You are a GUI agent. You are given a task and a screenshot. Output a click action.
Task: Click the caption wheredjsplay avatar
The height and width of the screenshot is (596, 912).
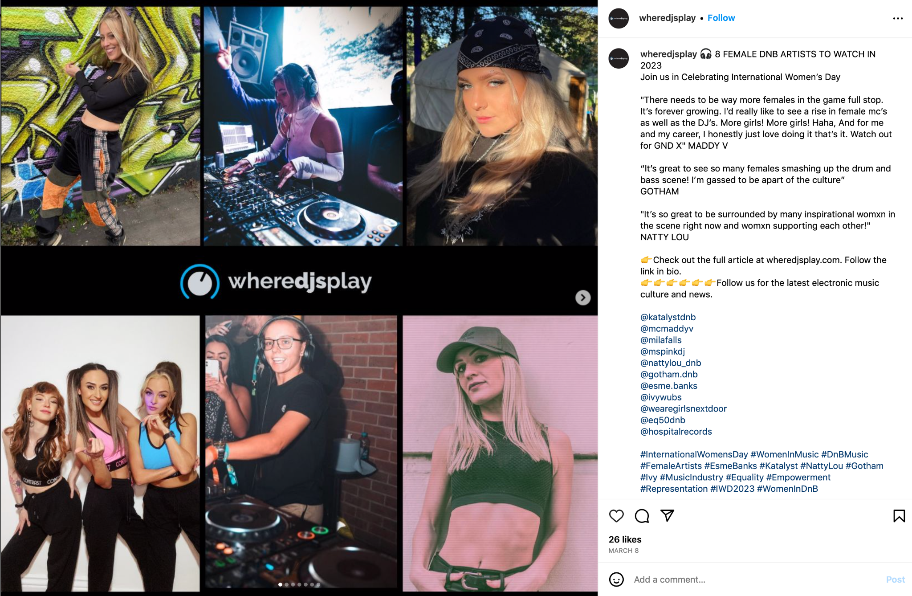coord(619,58)
